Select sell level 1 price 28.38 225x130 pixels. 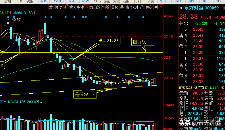[x=198, y=52]
